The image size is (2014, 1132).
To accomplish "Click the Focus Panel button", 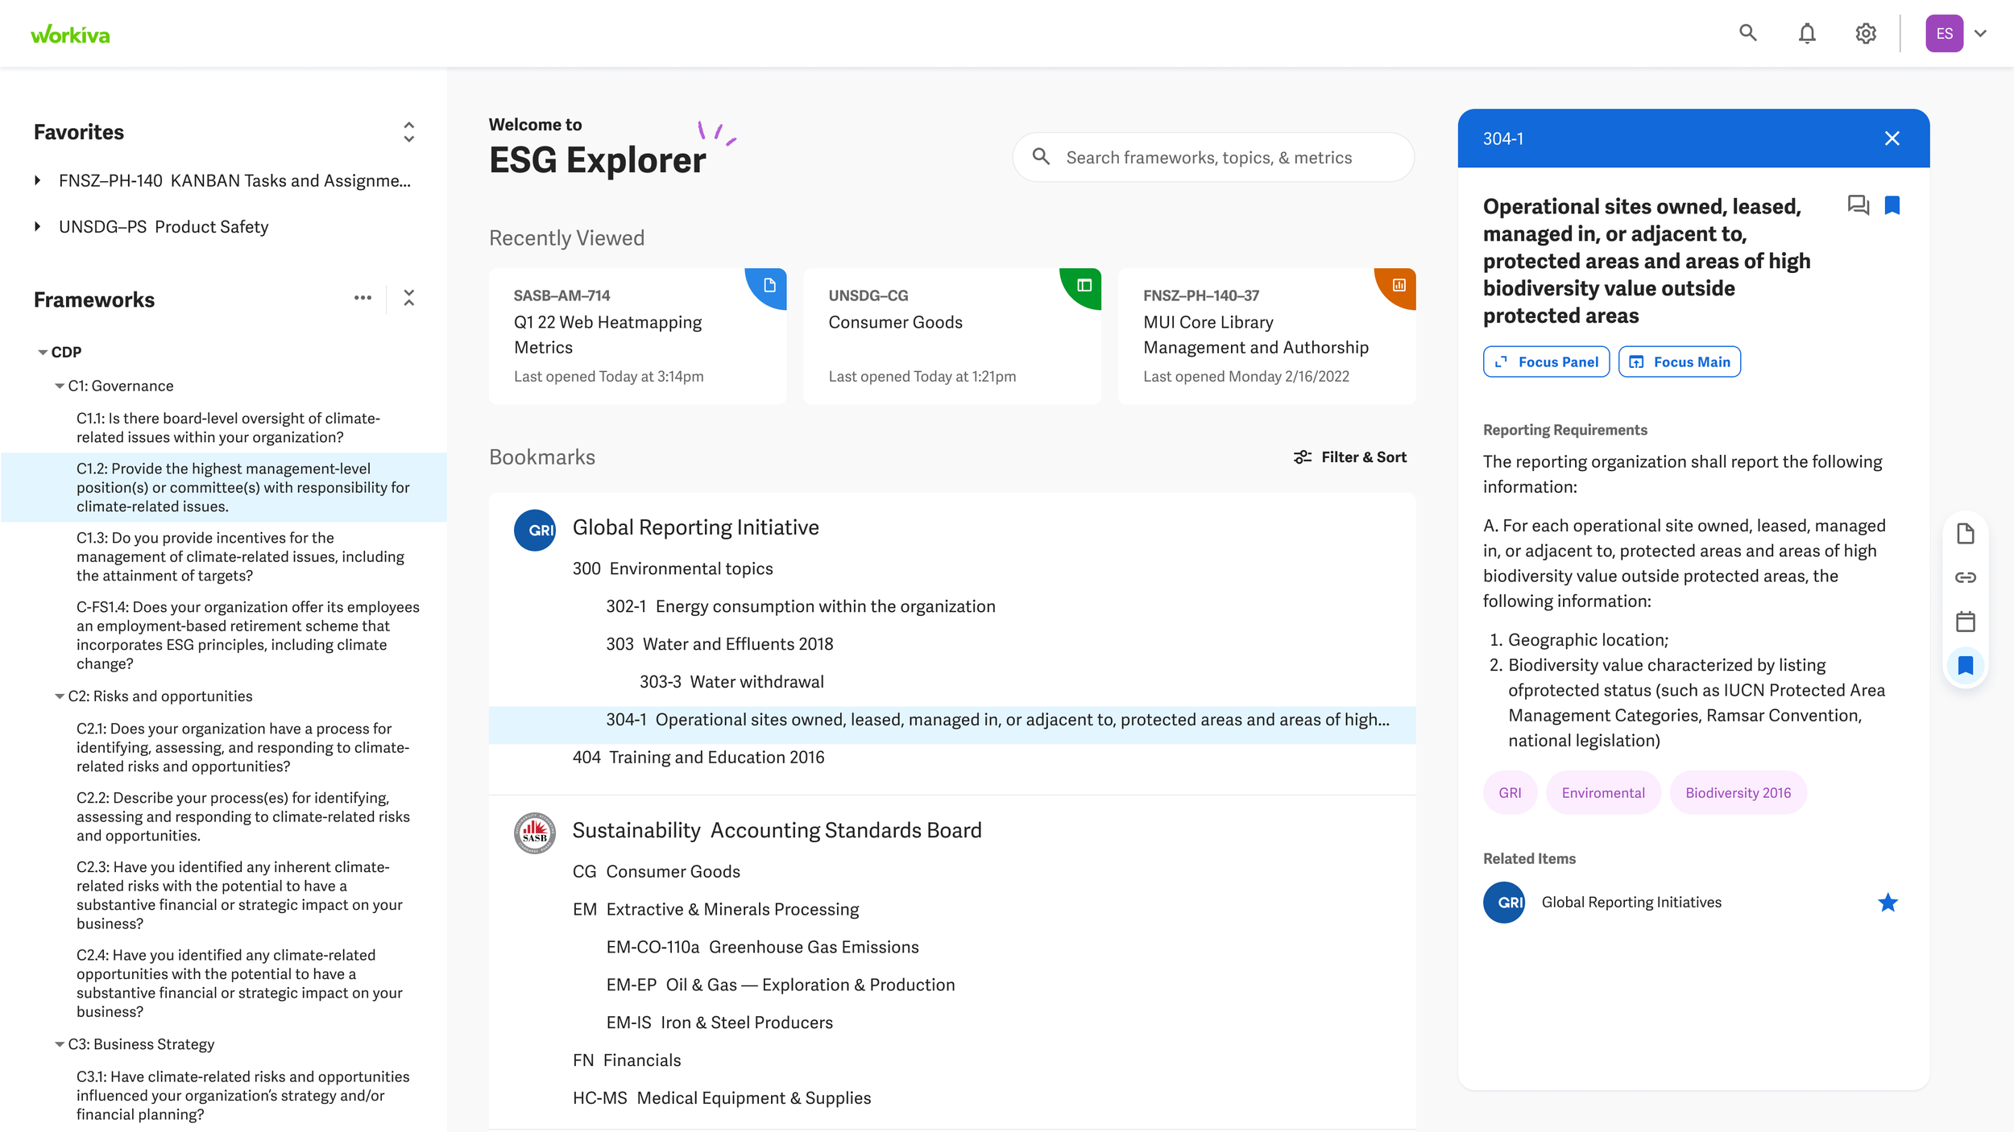I will [1546, 362].
